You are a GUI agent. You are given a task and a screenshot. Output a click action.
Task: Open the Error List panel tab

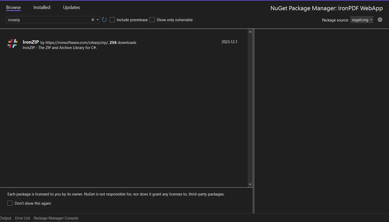click(x=22, y=218)
